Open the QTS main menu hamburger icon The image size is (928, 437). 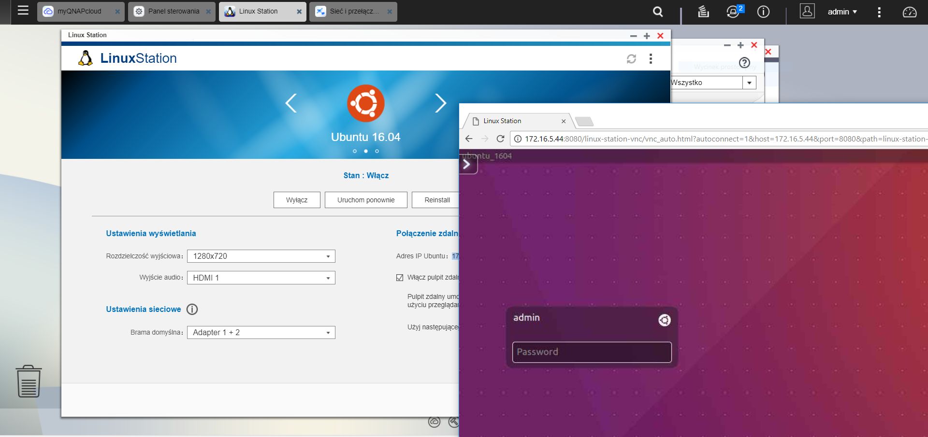pyautogui.click(x=23, y=11)
